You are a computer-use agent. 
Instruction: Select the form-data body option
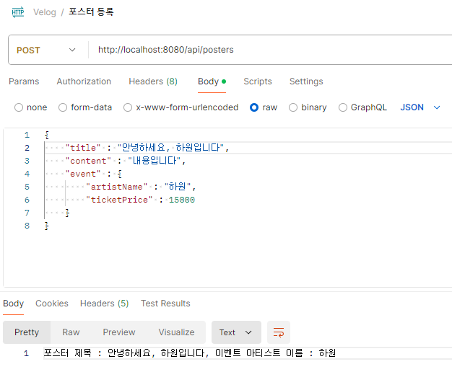(x=85, y=107)
